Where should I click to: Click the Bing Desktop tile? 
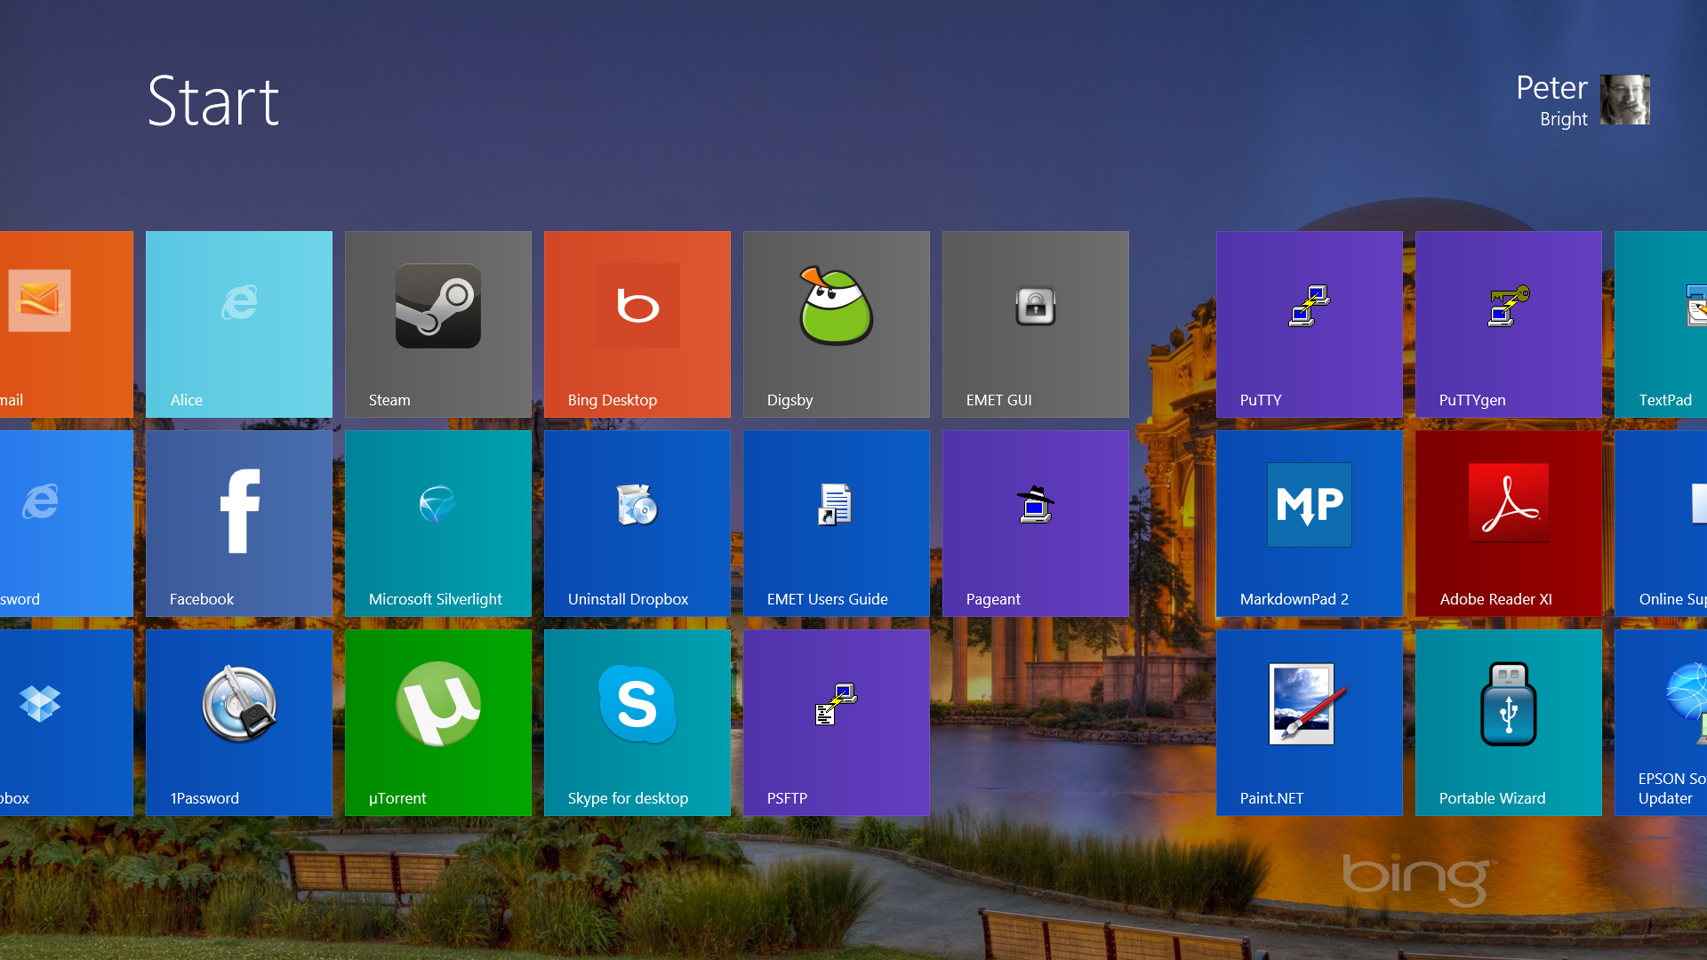[637, 324]
